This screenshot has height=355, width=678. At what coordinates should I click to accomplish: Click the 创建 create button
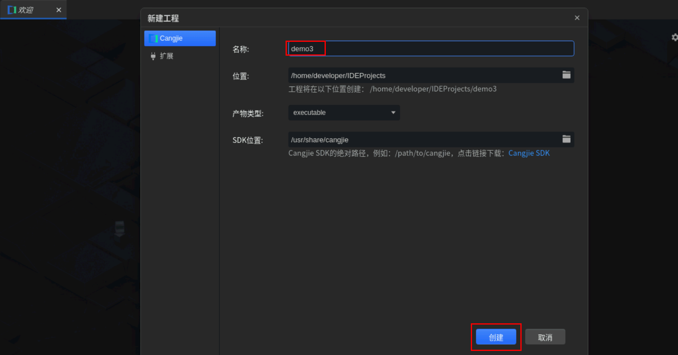point(496,337)
